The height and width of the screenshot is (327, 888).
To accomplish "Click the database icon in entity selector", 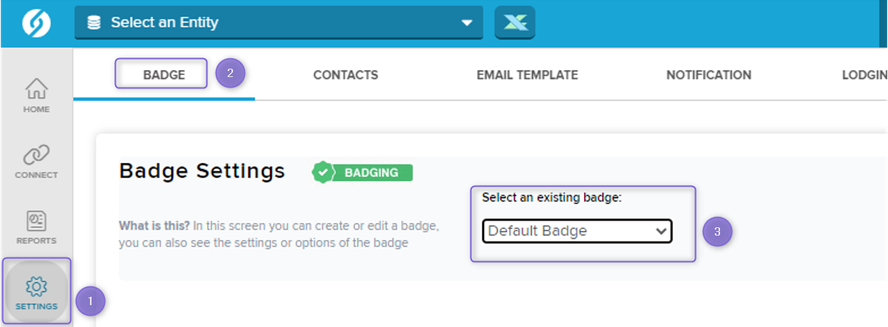I will pos(94,23).
